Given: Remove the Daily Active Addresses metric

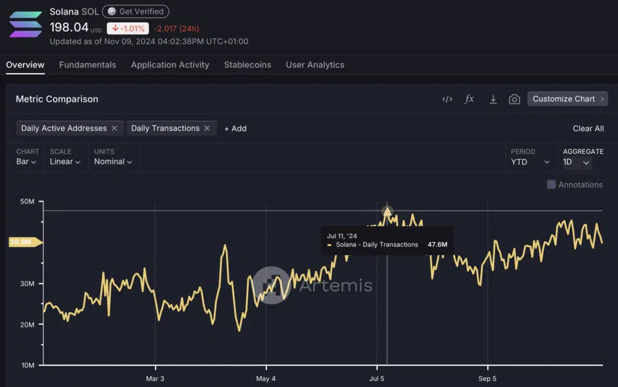Looking at the screenshot, I should (114, 128).
